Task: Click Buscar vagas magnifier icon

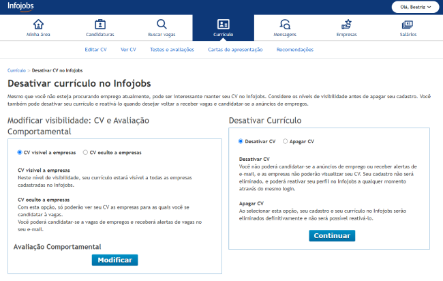Action: tap(162, 24)
